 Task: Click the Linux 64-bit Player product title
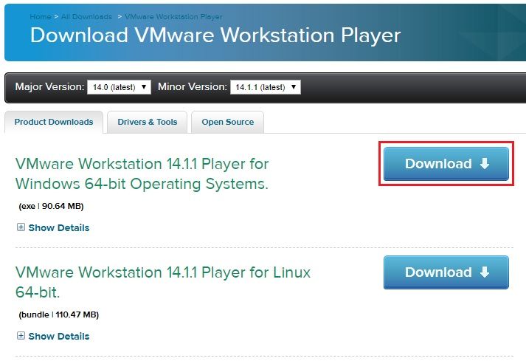(x=163, y=283)
